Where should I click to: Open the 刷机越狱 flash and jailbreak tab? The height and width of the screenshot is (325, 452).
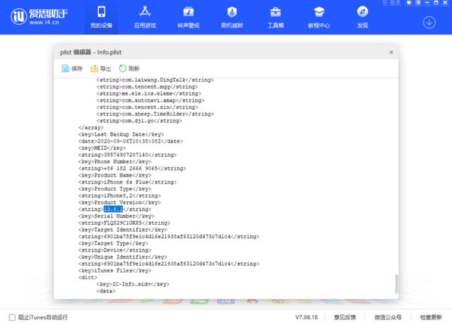[x=232, y=17]
